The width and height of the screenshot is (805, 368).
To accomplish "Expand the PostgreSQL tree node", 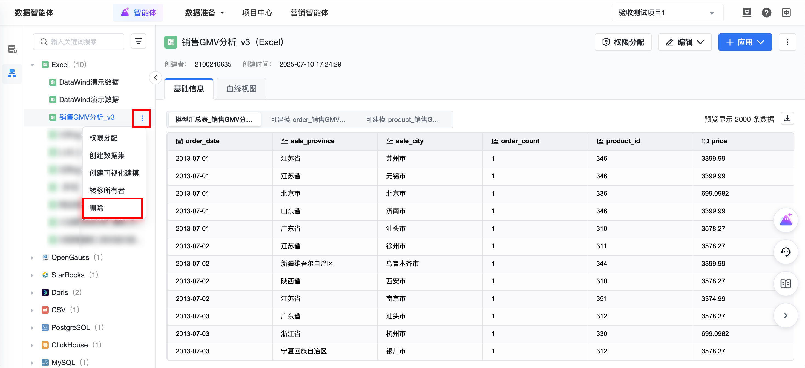I will point(32,328).
